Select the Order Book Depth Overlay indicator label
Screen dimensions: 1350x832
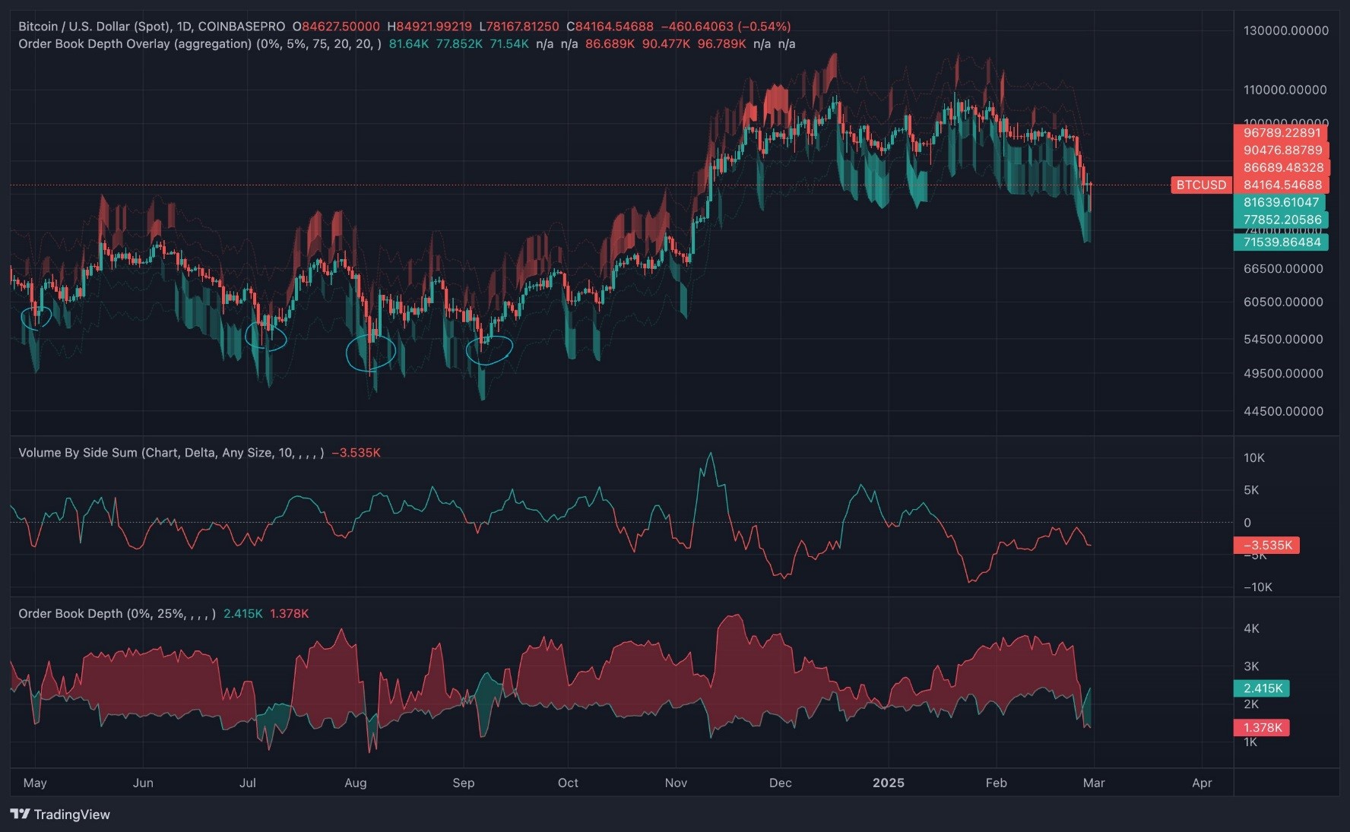(200, 43)
